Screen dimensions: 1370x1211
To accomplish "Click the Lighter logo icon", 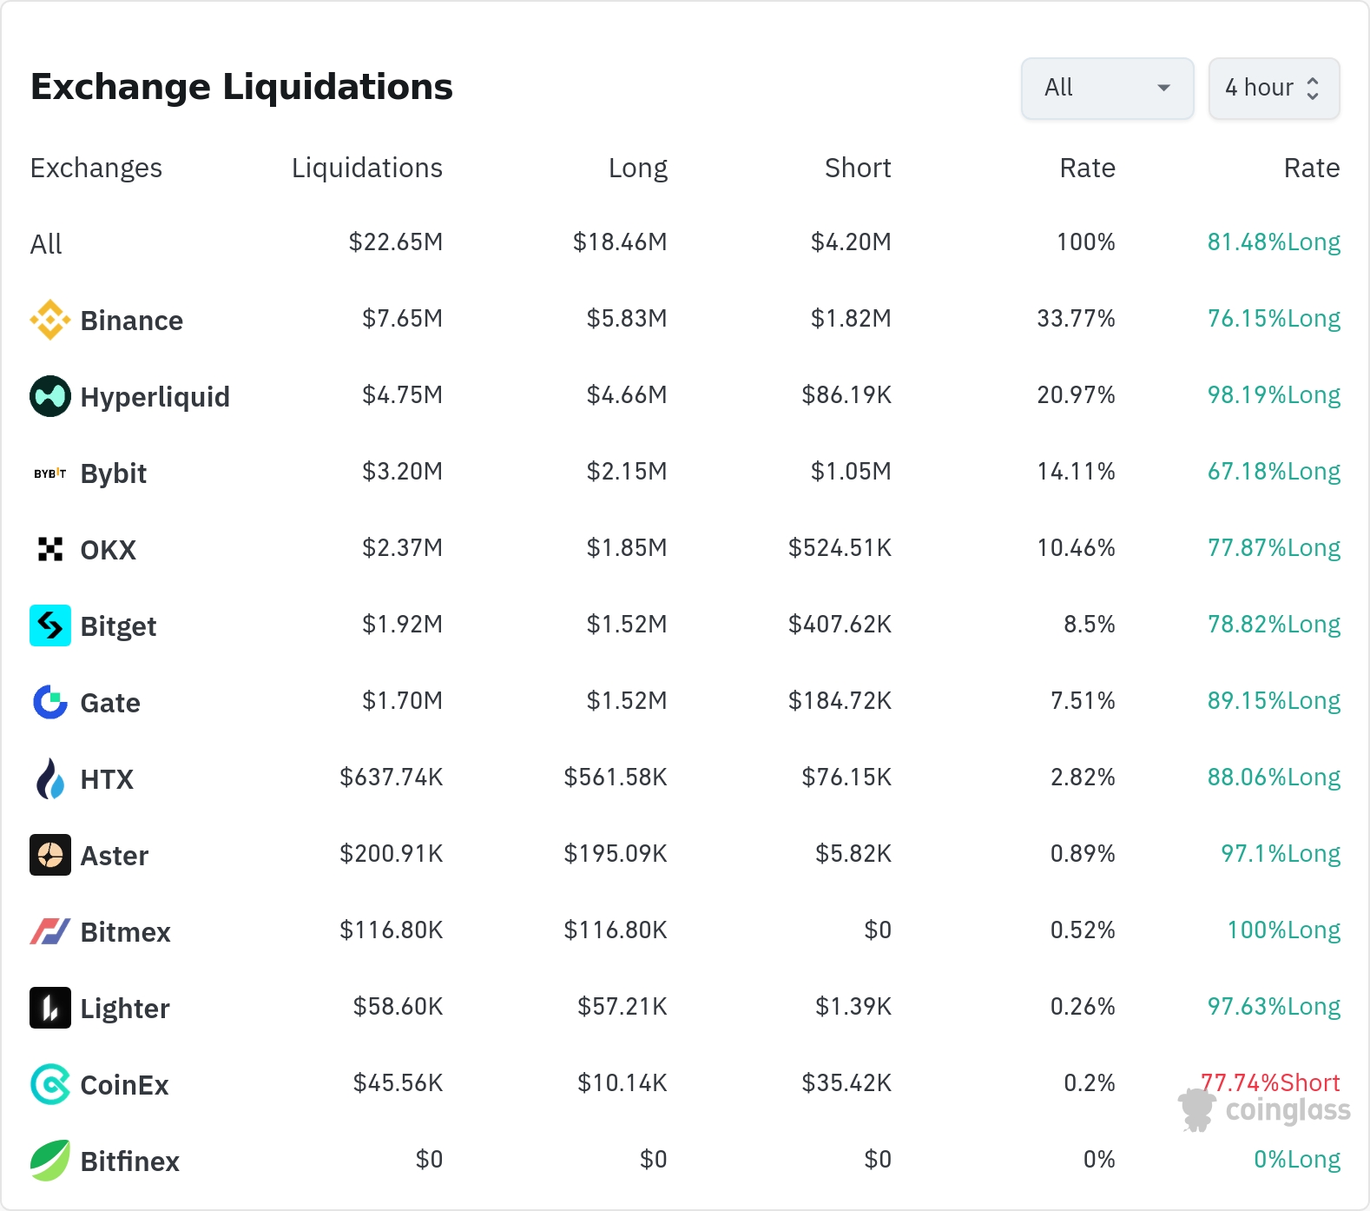I will [50, 1008].
